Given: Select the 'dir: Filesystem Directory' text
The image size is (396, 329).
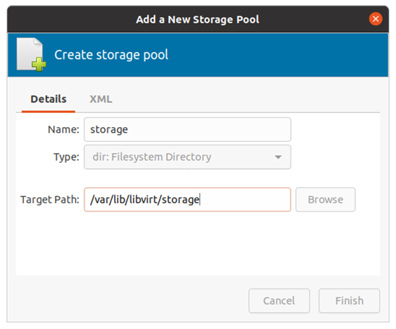Looking at the screenshot, I should pos(151,157).
